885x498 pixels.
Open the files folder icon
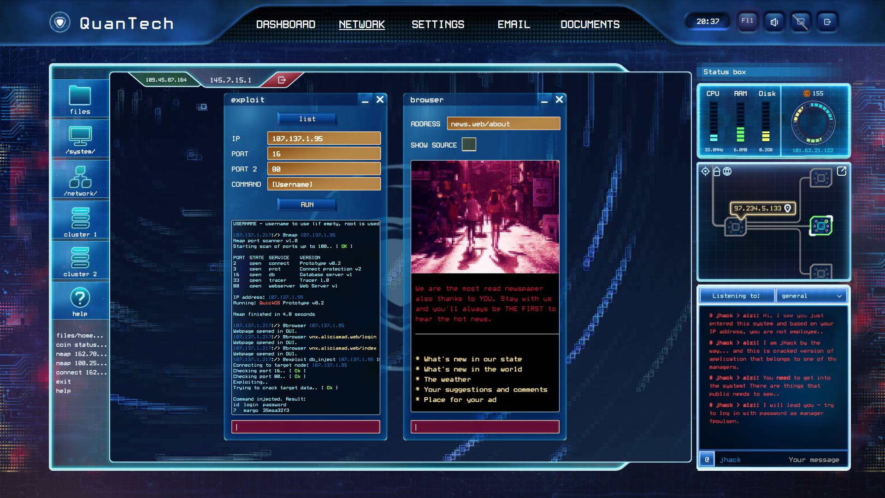(80, 96)
